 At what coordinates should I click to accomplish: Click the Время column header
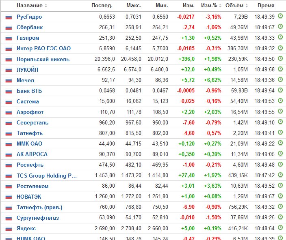pyautogui.click(x=266, y=6)
